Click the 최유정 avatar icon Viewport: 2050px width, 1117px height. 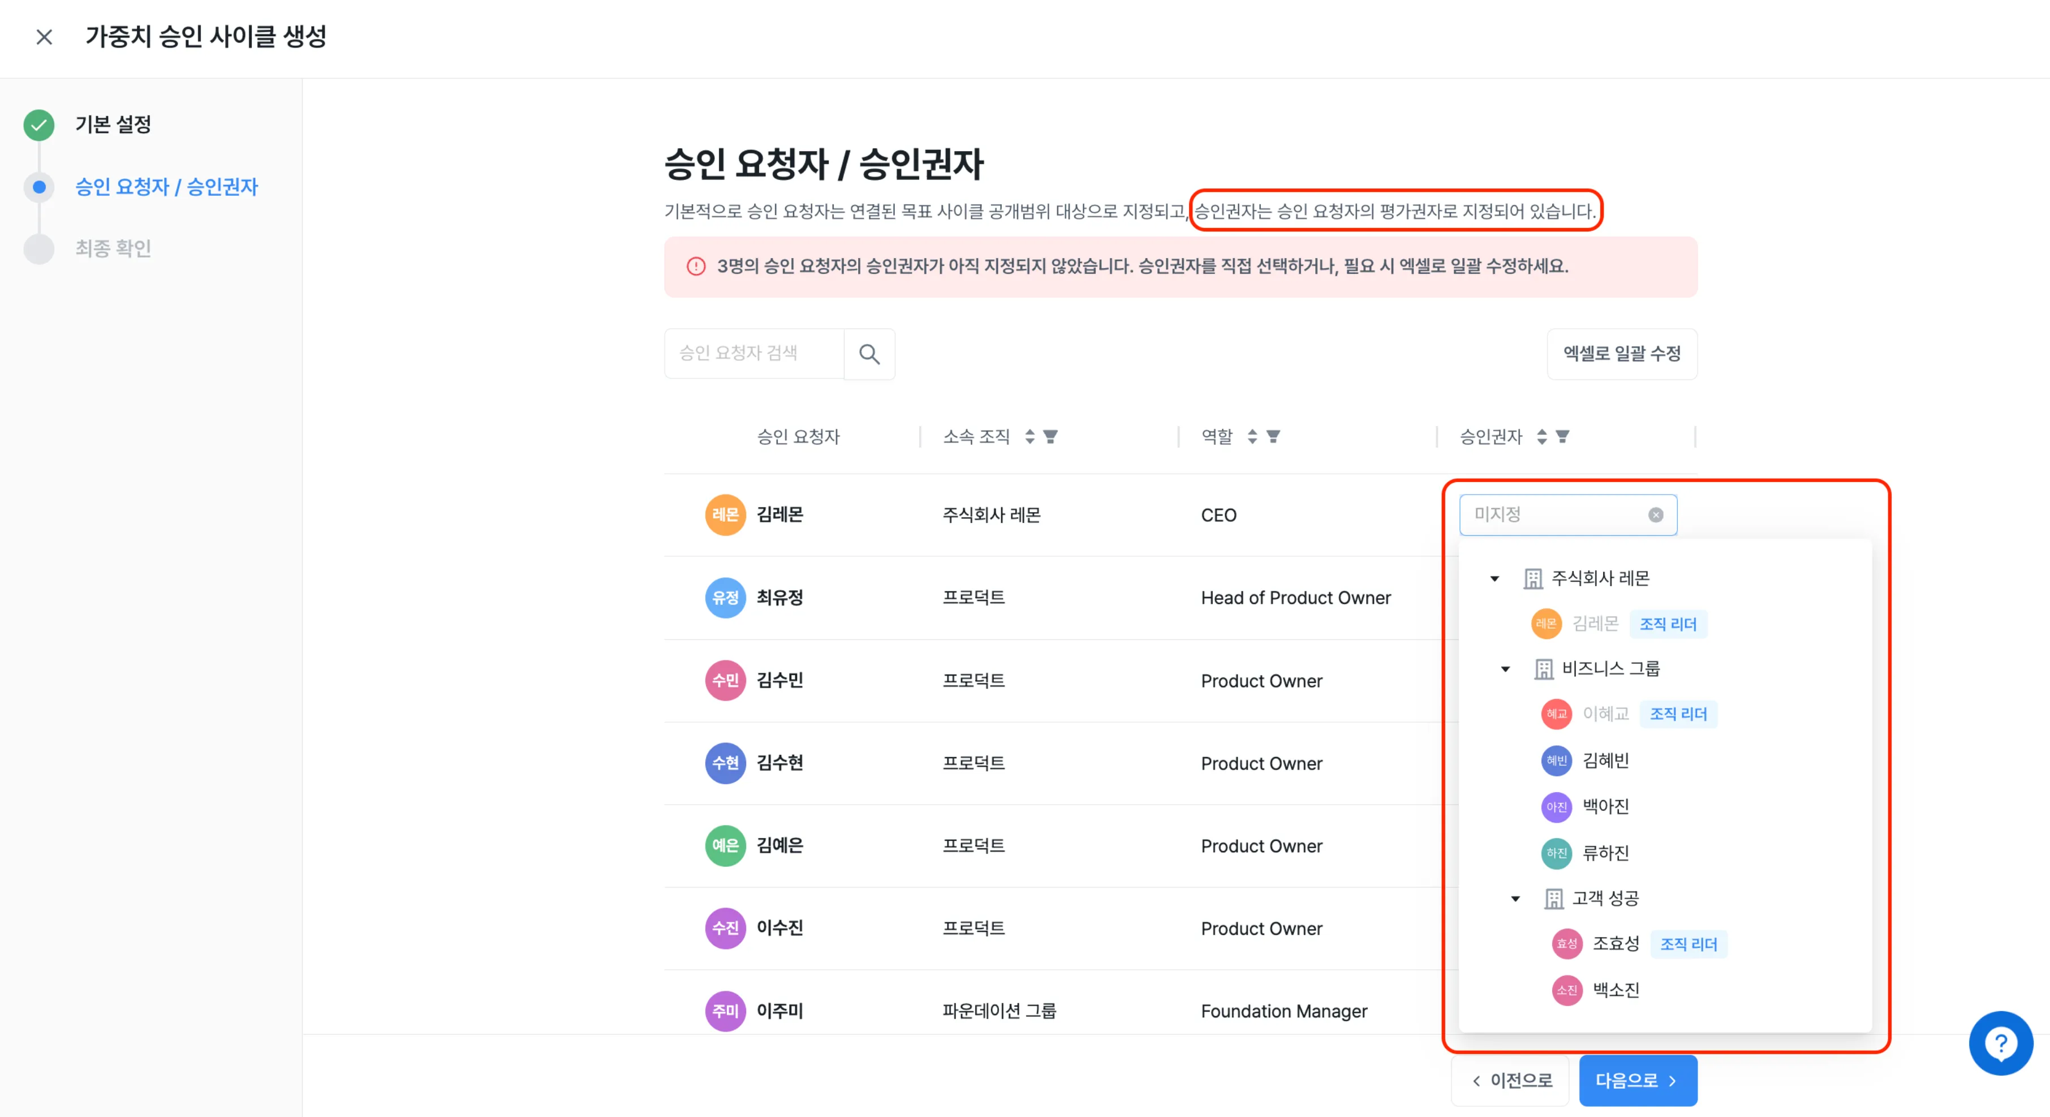pos(725,598)
